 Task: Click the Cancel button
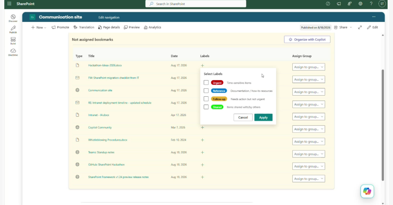point(243,117)
